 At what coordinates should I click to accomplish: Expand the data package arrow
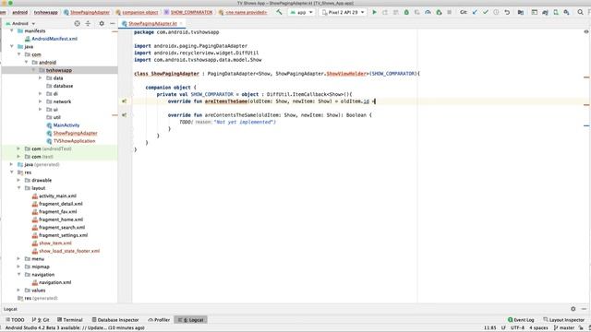point(41,77)
